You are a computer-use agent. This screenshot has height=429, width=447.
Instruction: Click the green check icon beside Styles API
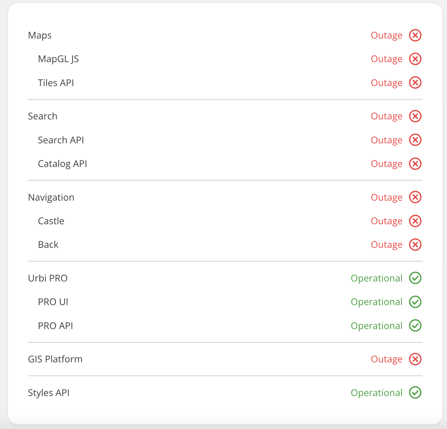point(415,393)
